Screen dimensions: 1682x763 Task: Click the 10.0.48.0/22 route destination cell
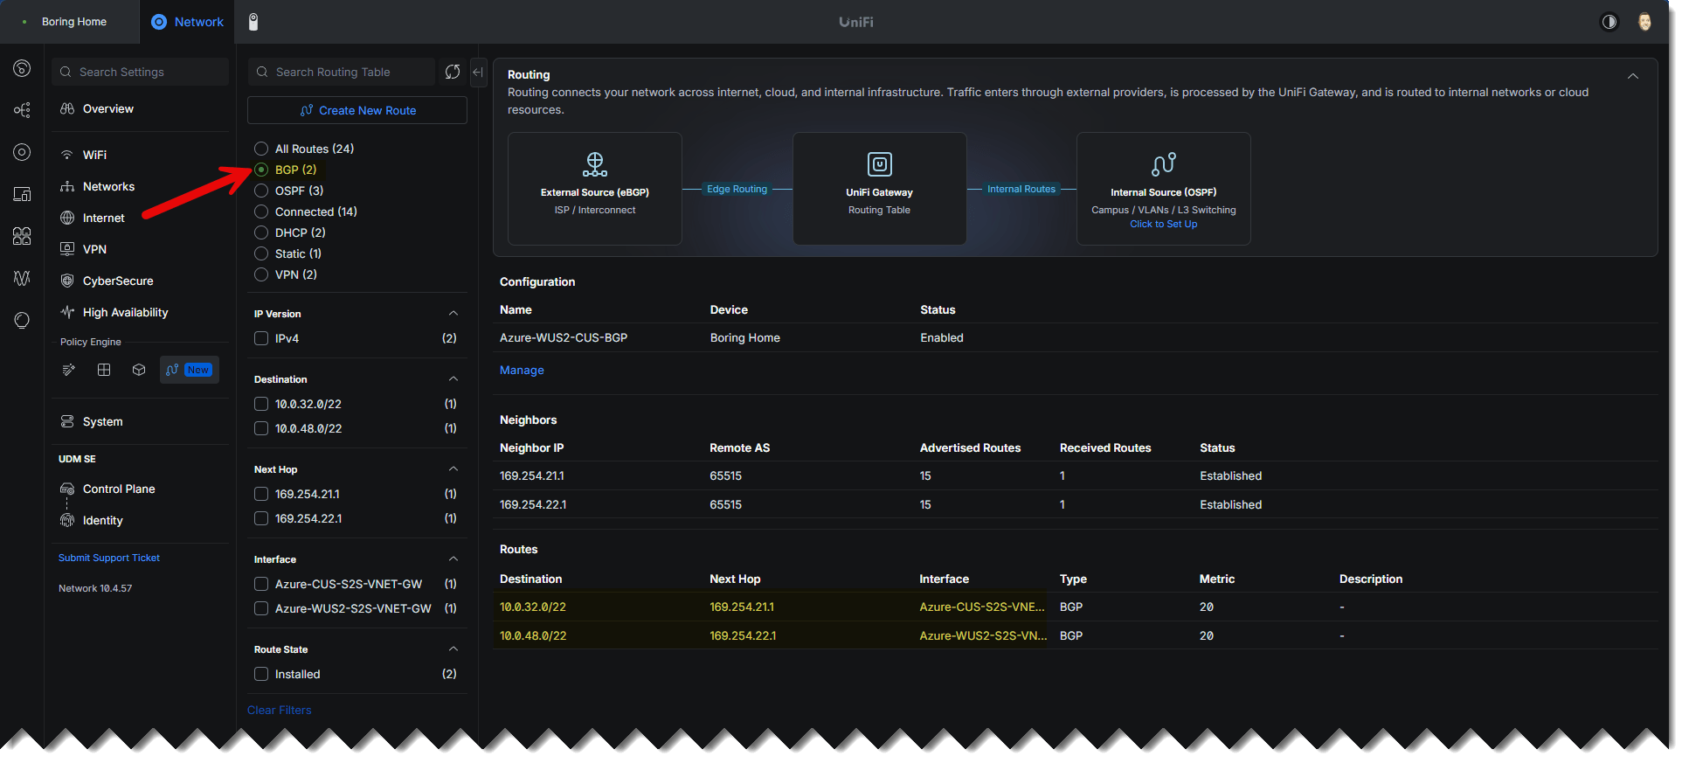tap(533, 635)
